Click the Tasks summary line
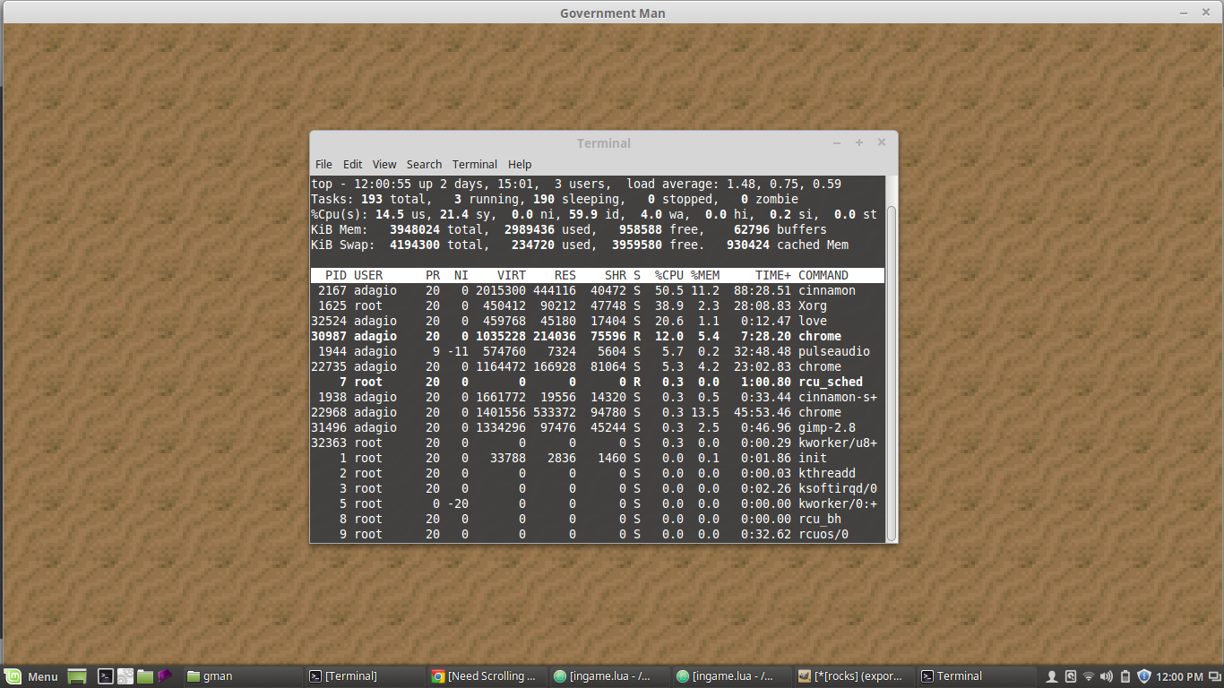 coord(555,199)
